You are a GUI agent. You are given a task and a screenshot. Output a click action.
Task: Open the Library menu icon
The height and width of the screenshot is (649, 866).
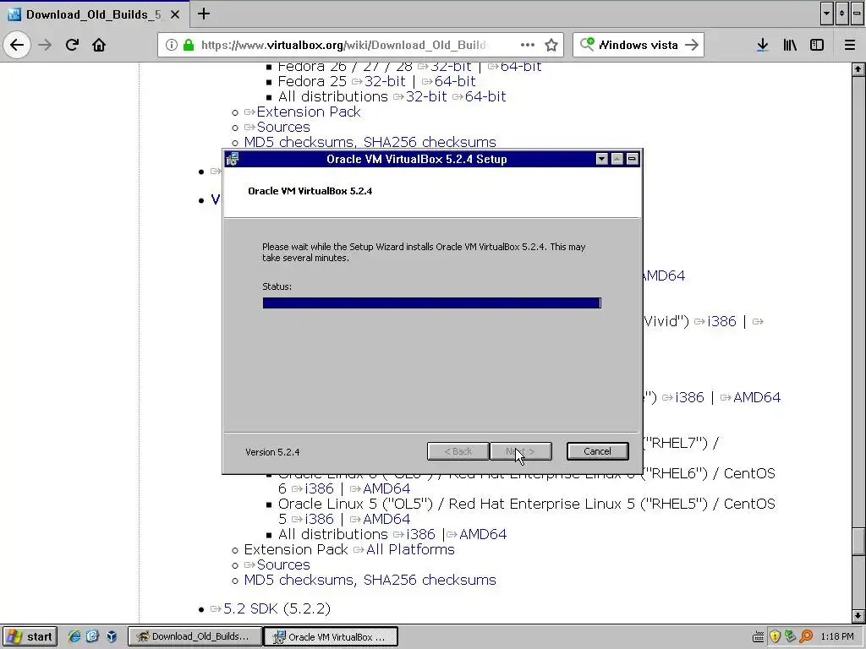tap(790, 45)
